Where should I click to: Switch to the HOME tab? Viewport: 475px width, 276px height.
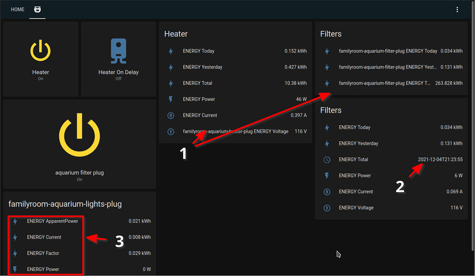[x=17, y=9]
